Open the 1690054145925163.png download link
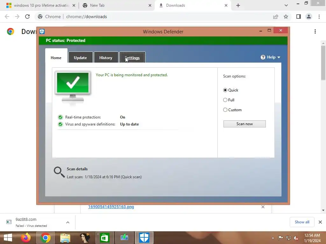326x244 pixels. [111, 207]
